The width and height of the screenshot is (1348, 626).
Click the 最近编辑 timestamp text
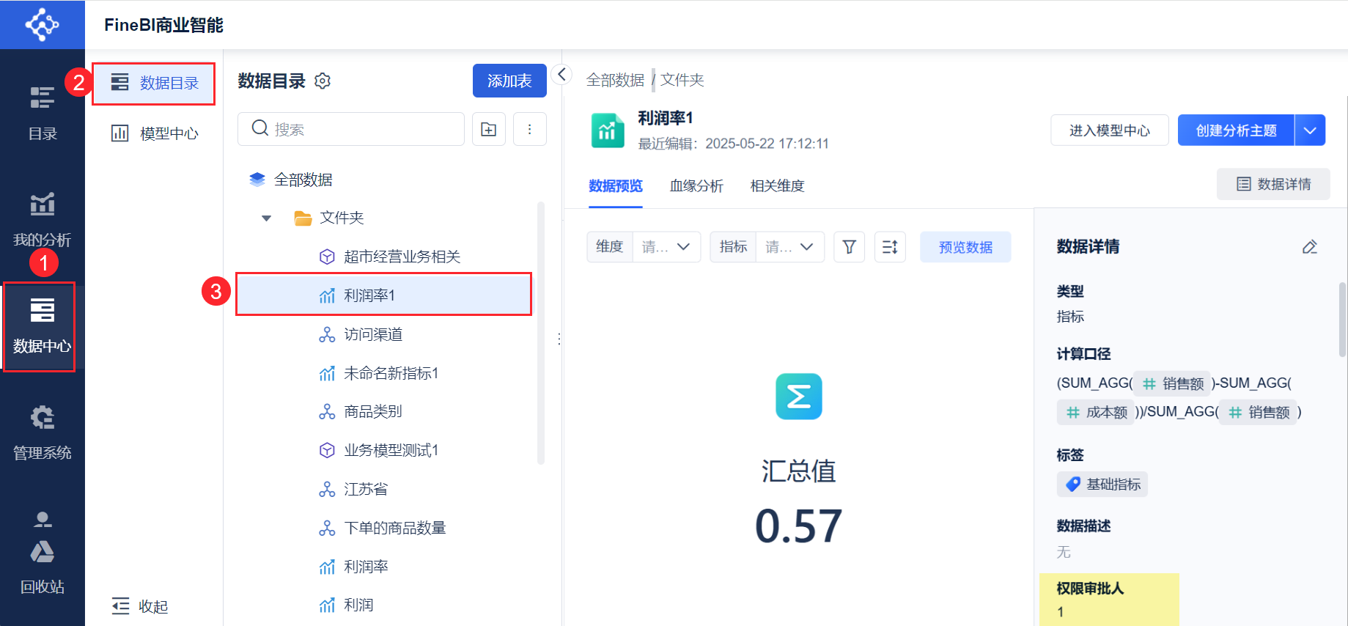(x=733, y=144)
